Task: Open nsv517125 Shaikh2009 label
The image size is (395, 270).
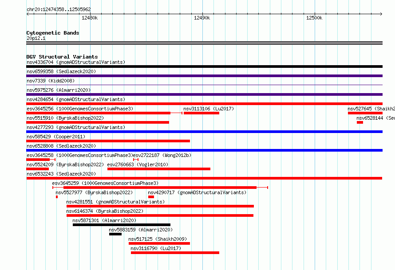Action: (158, 239)
